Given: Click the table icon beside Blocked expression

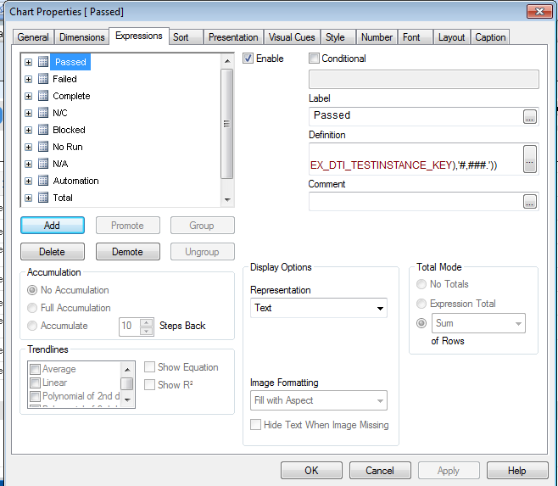Looking at the screenshot, I should tap(43, 130).
